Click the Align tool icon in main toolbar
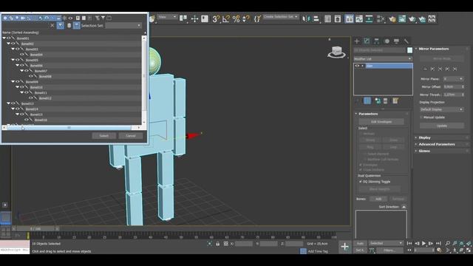 tap(316, 19)
